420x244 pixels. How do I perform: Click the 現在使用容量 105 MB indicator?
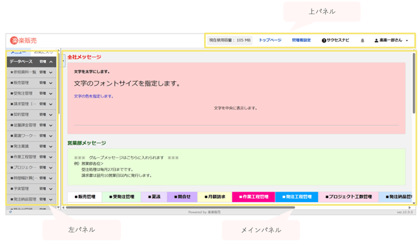(229, 40)
